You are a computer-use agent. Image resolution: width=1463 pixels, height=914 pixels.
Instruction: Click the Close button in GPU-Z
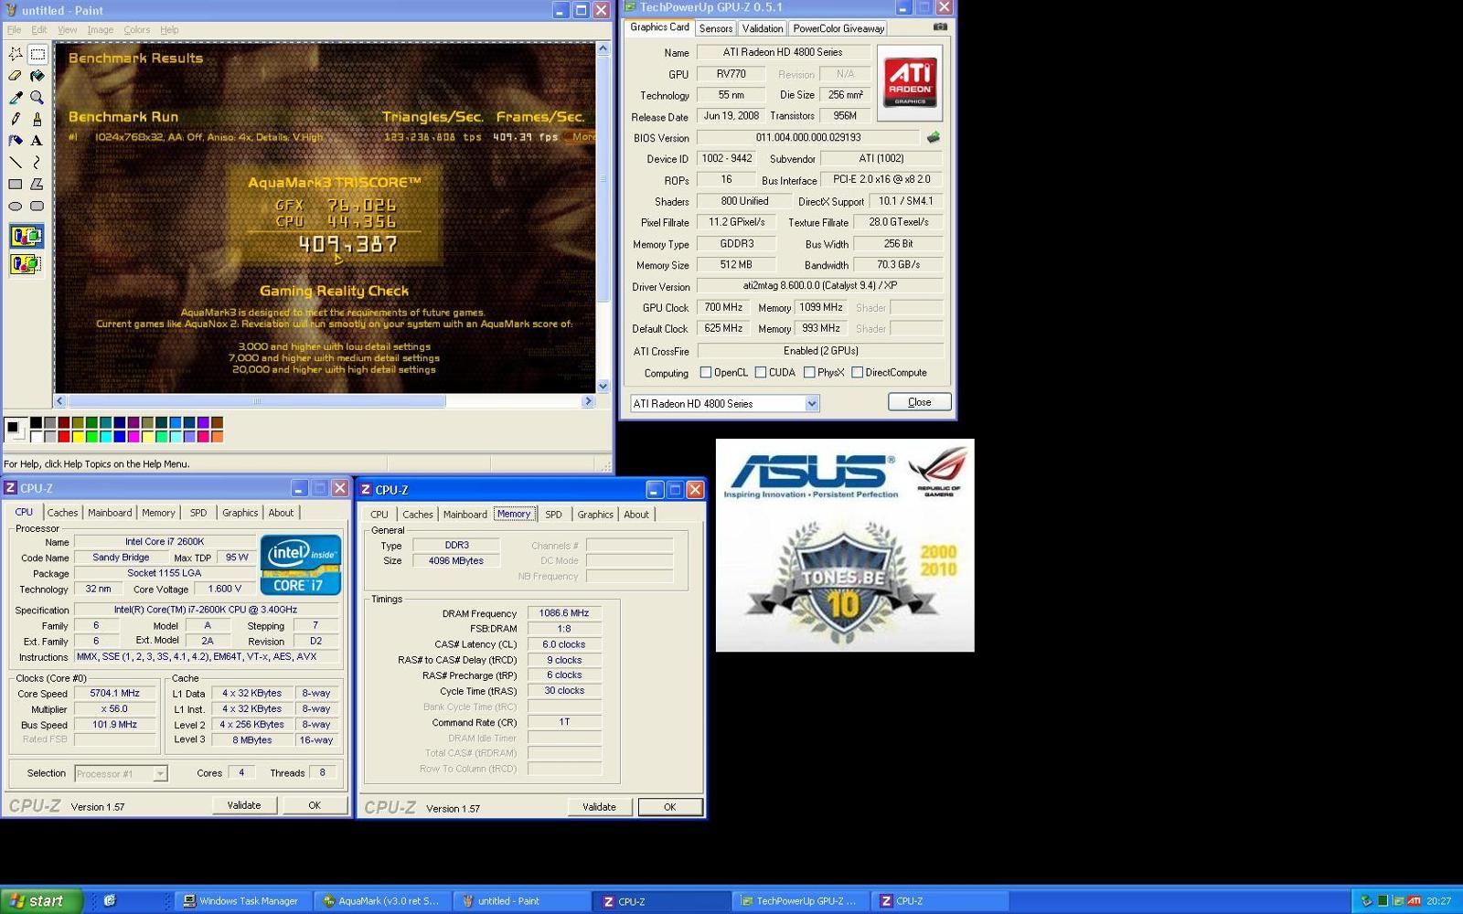pos(919,402)
